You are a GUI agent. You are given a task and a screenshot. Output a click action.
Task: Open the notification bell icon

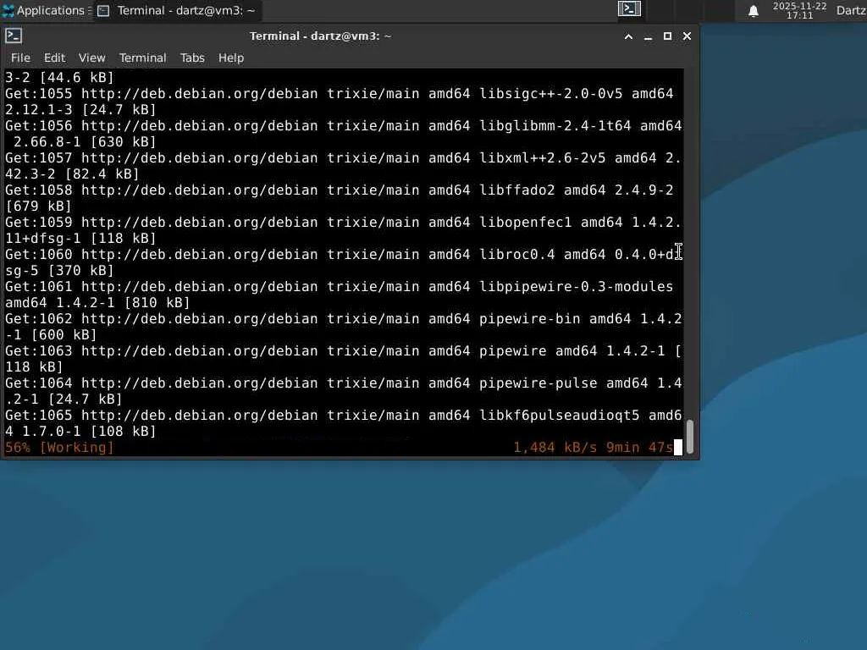(x=753, y=11)
